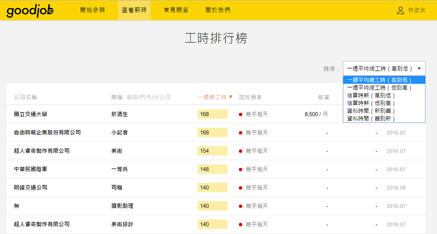Click job title 司機

[x=117, y=188]
